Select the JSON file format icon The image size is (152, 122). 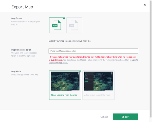coord(74,26)
